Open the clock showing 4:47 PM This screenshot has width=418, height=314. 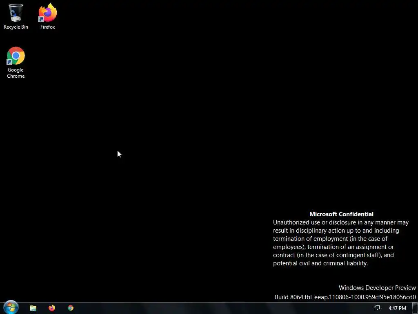point(397,308)
